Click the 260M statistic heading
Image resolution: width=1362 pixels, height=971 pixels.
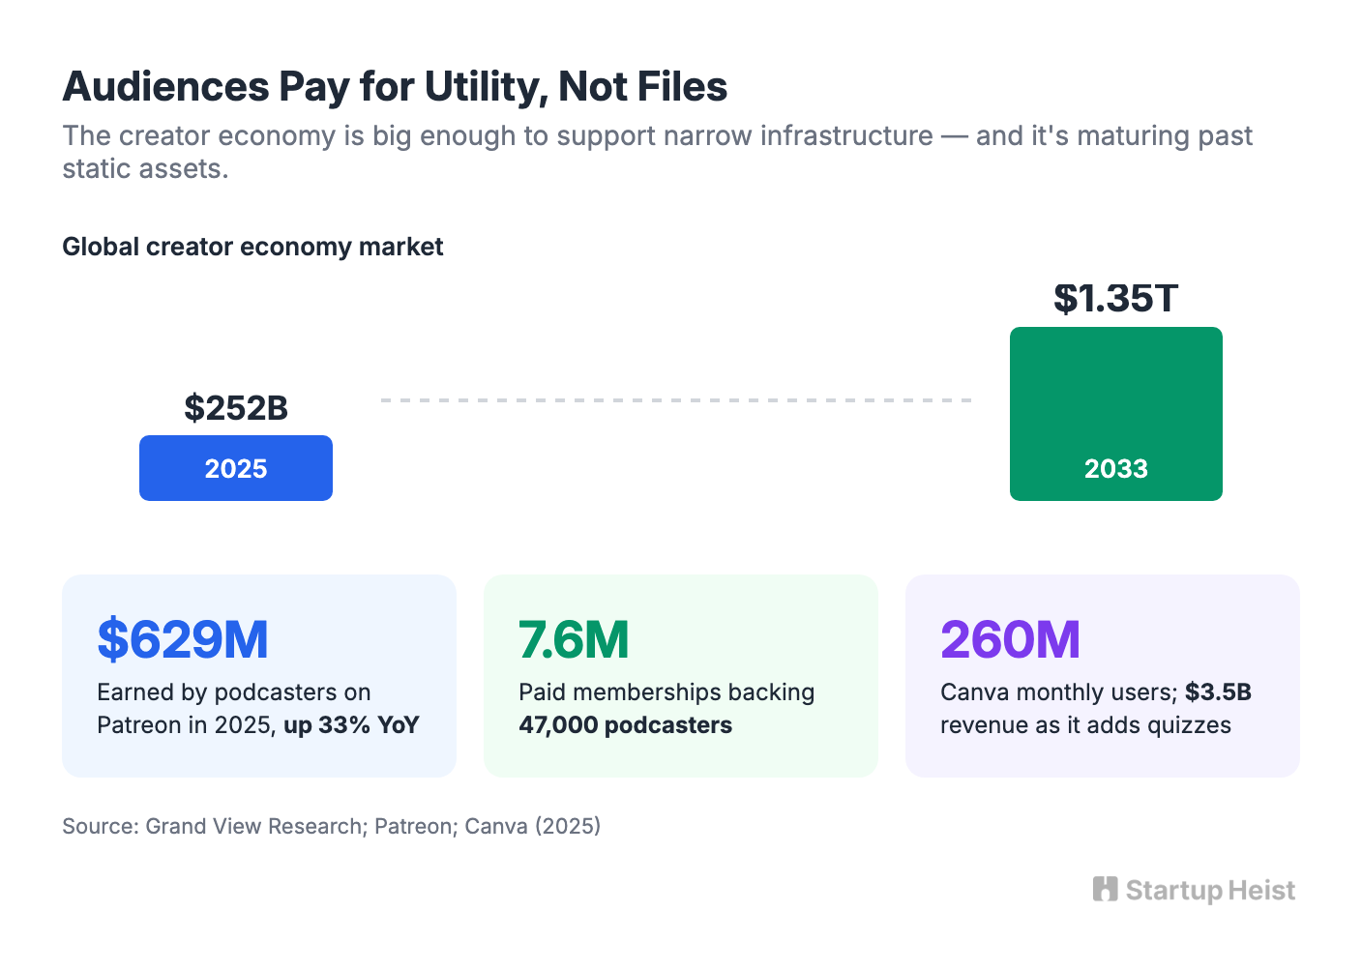1010,639
